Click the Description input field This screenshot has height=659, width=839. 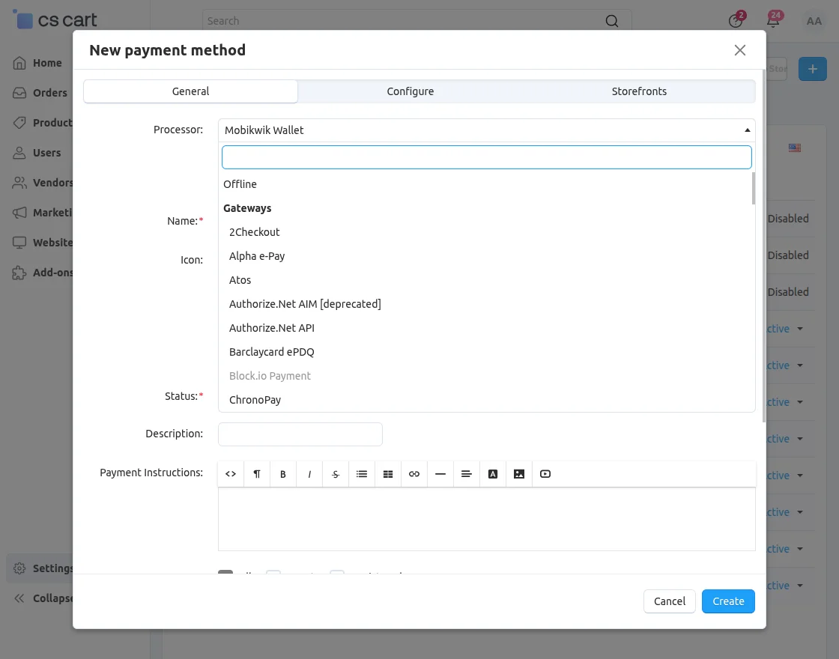point(300,434)
